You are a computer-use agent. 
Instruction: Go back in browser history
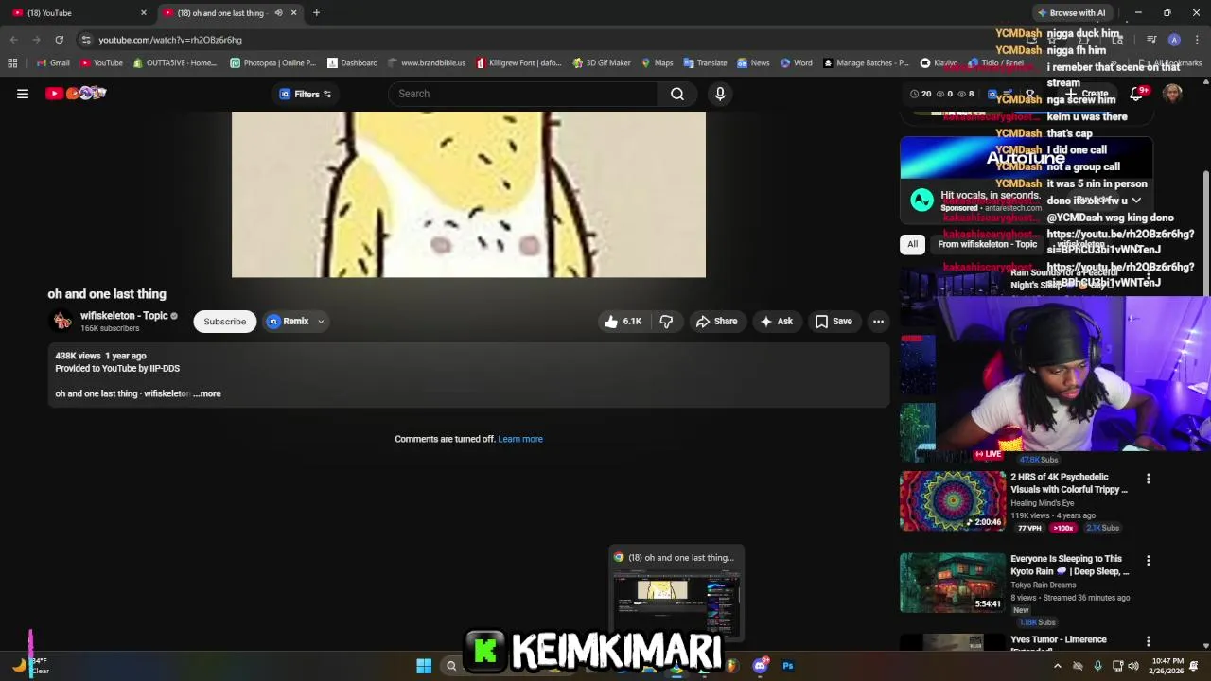tap(13, 40)
